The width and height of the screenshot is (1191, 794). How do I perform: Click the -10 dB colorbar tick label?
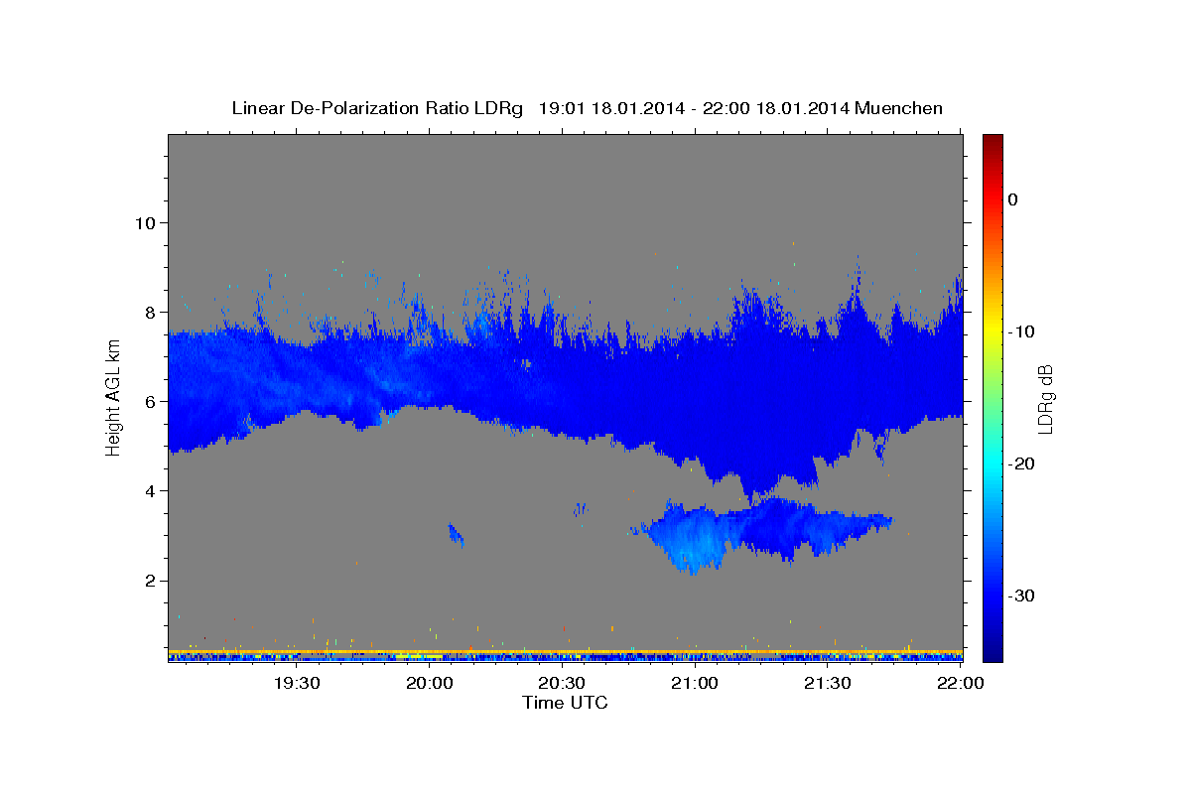[1021, 331]
